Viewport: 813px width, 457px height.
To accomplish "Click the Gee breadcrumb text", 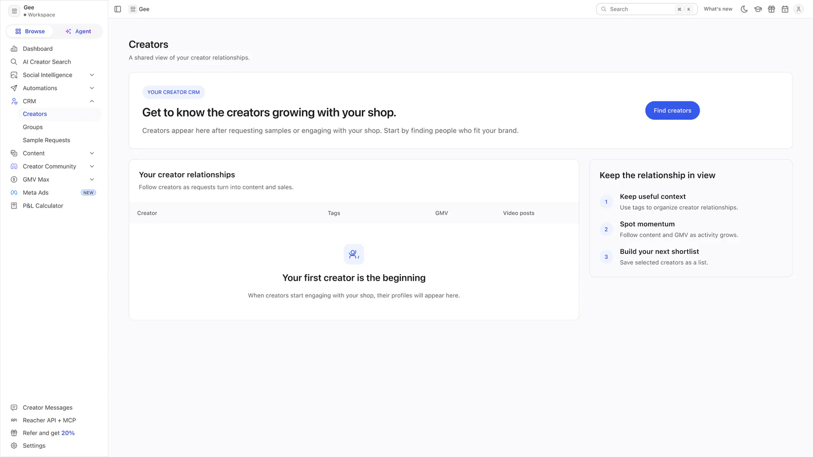I will [x=144, y=9].
